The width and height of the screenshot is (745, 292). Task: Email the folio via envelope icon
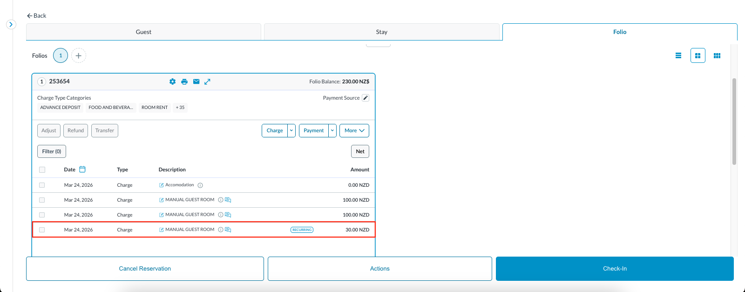point(196,81)
